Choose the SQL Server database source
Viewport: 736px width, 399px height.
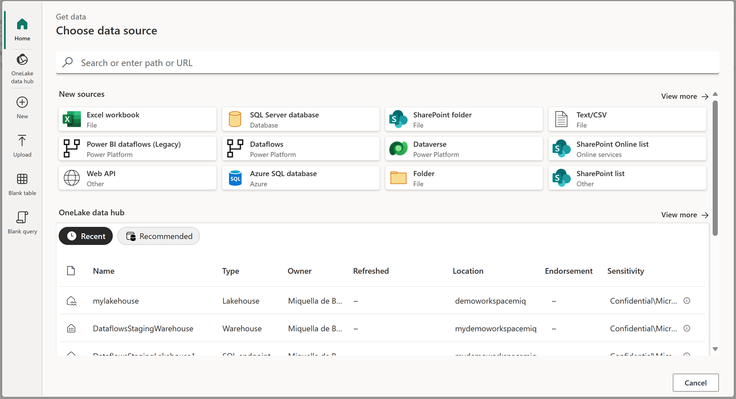tap(300, 119)
